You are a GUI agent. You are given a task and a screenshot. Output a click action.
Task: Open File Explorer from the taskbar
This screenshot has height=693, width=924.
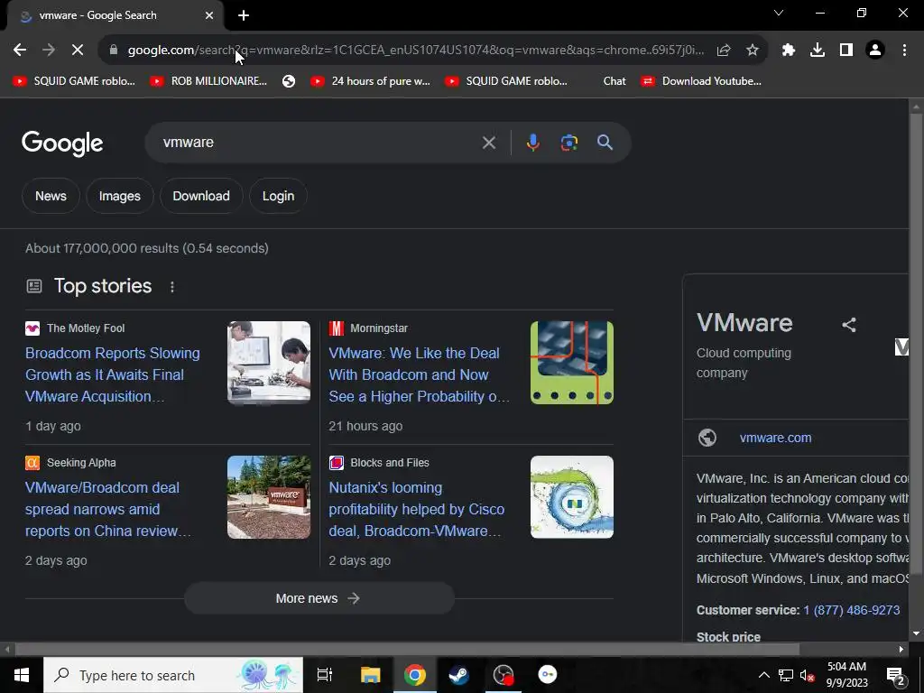click(371, 675)
